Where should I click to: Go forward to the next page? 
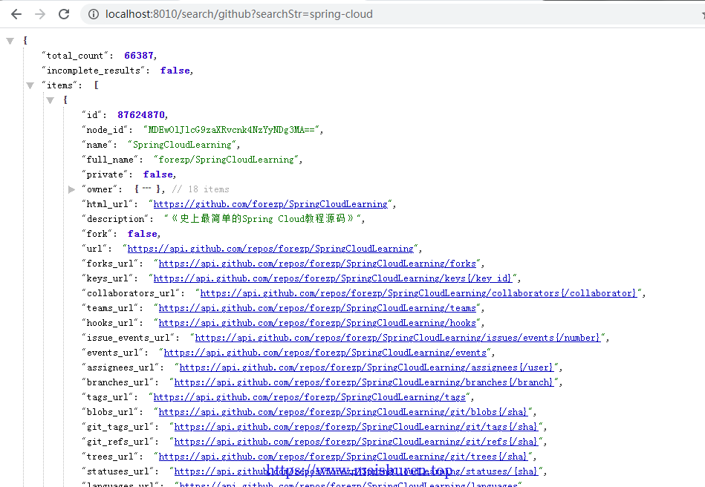click(x=40, y=14)
